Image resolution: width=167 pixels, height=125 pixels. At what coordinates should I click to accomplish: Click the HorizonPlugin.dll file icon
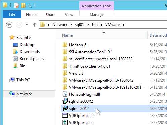(x=65, y=94)
